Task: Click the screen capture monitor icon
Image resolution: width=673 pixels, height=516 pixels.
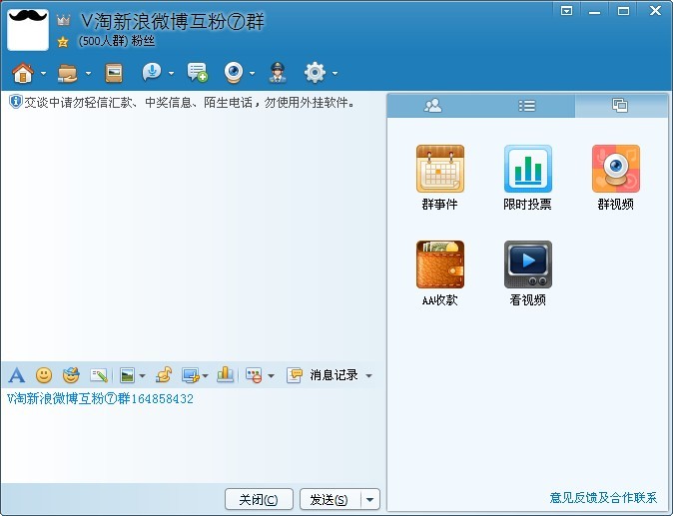Action: click(x=190, y=375)
